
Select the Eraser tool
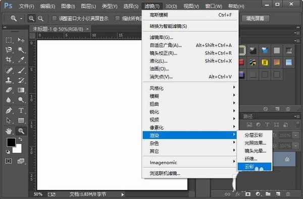[9, 90]
